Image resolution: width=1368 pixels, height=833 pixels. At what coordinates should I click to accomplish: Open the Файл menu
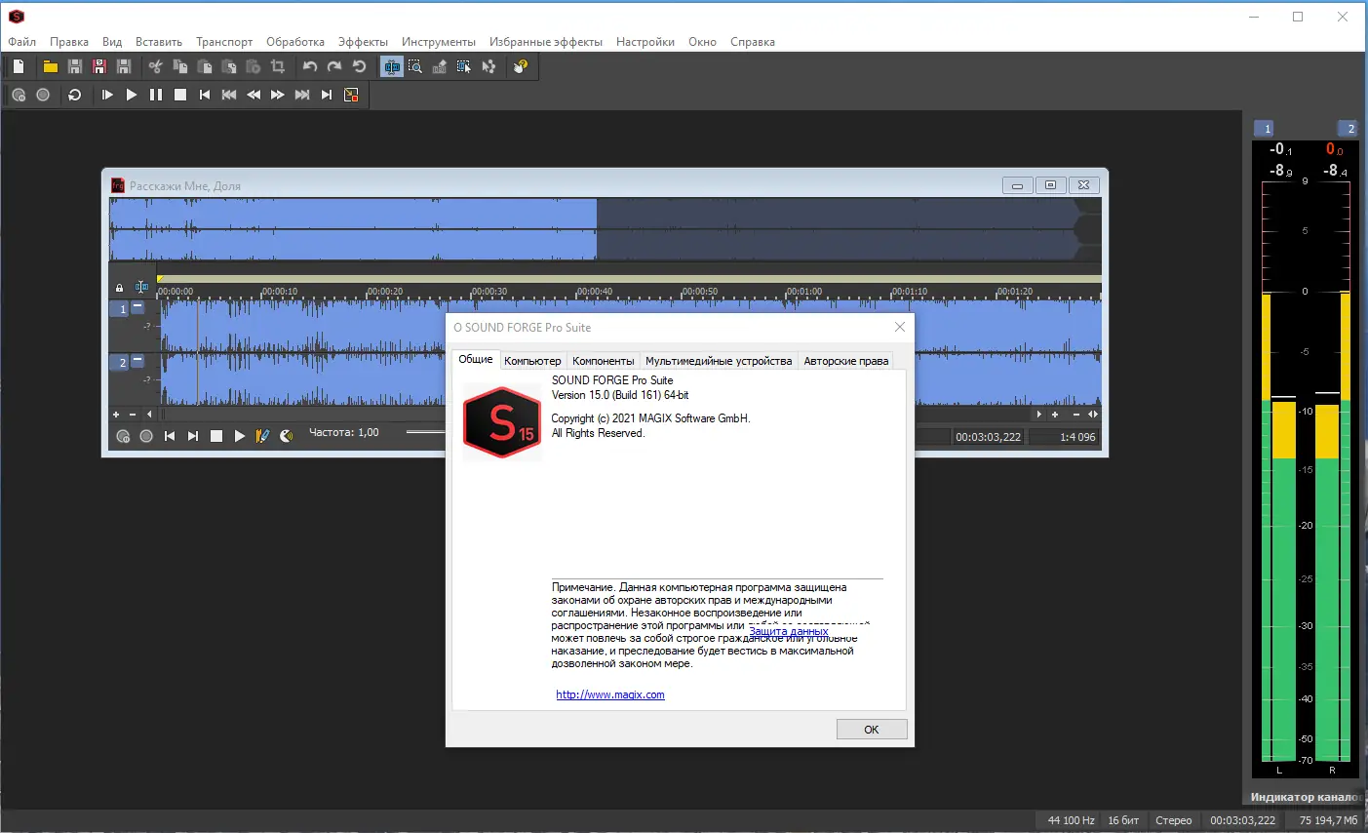(20, 41)
